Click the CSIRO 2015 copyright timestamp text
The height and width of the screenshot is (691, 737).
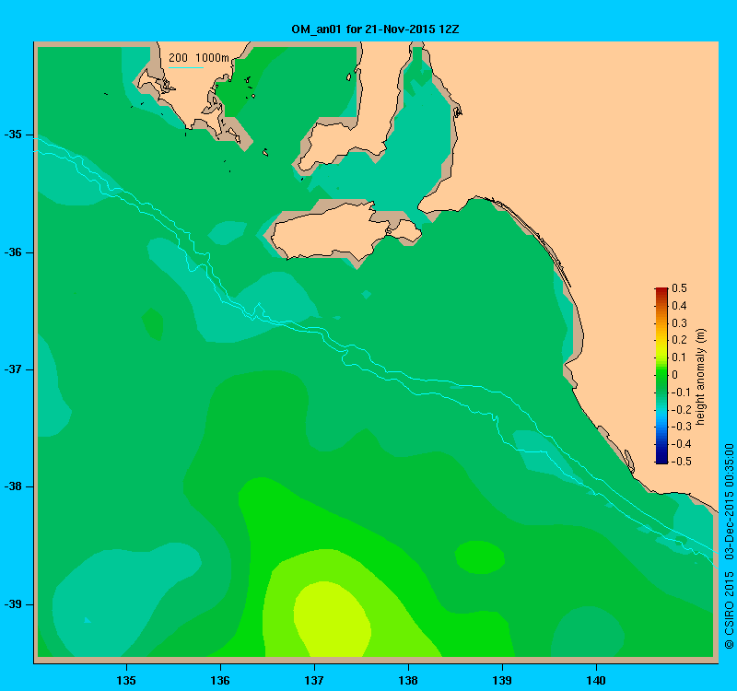pos(729,545)
